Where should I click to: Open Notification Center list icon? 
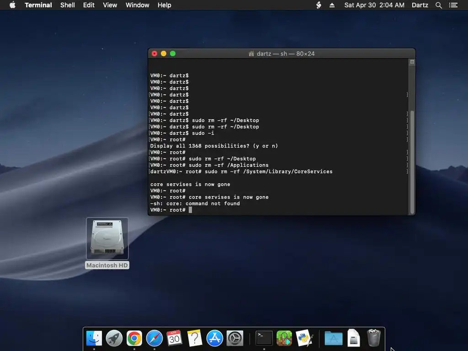pos(453,5)
